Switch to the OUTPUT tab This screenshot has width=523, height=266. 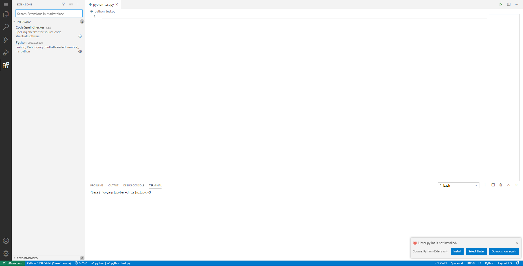[x=113, y=186]
